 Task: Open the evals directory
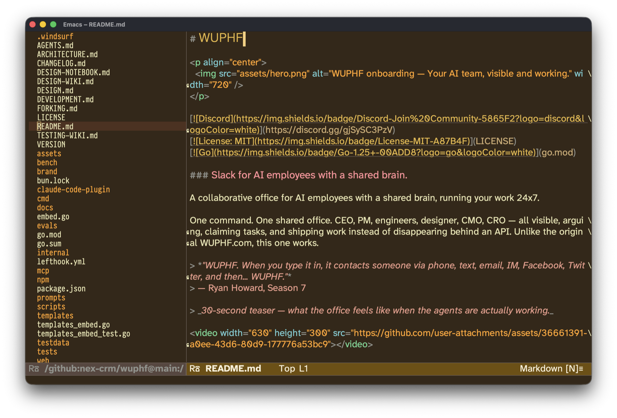tap(47, 225)
